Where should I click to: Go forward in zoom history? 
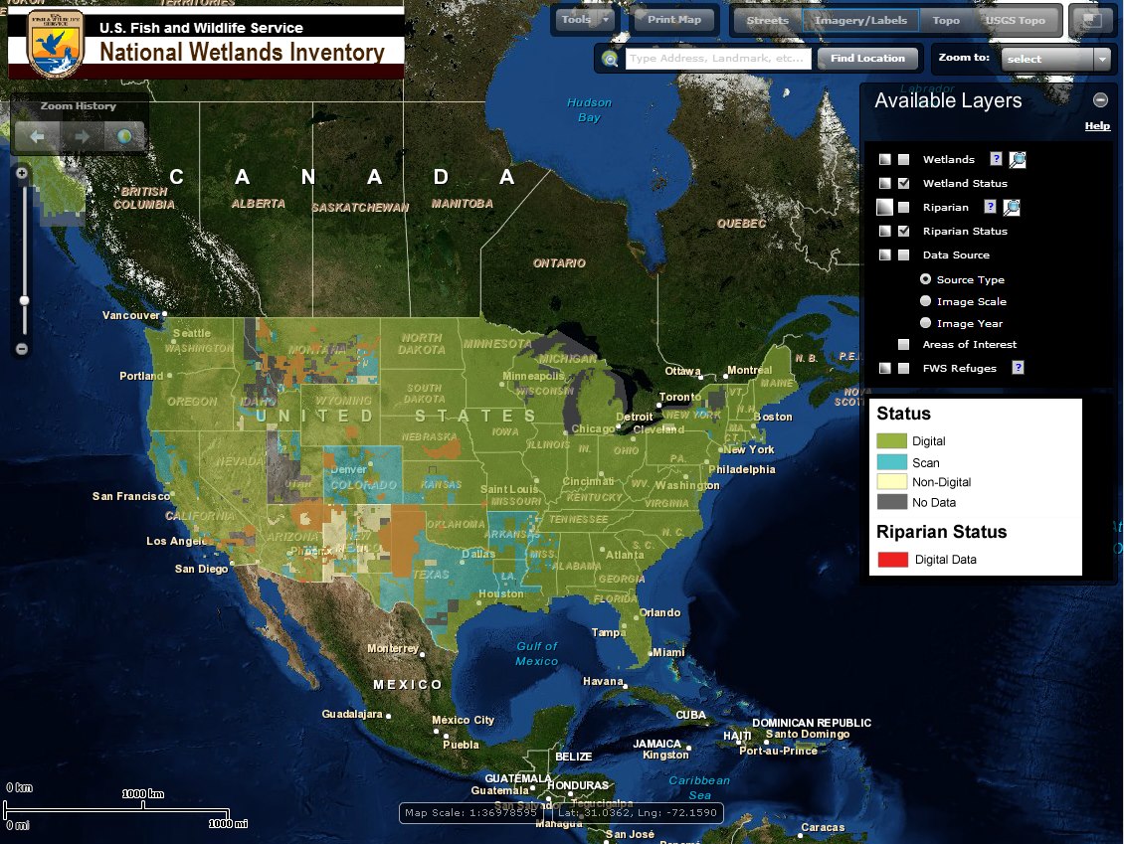(82, 136)
